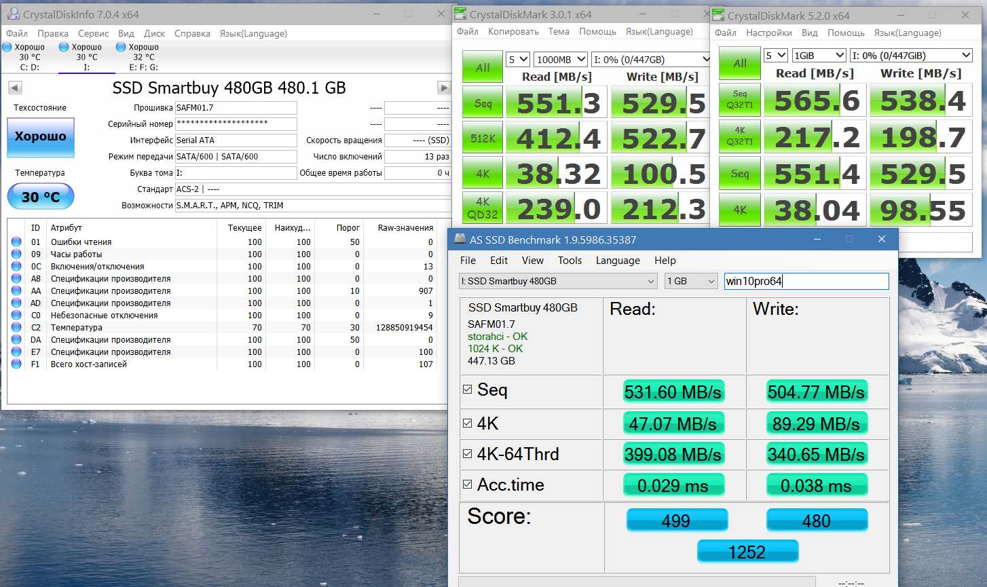Click status orb for attribute F1 host writes

click(16, 364)
